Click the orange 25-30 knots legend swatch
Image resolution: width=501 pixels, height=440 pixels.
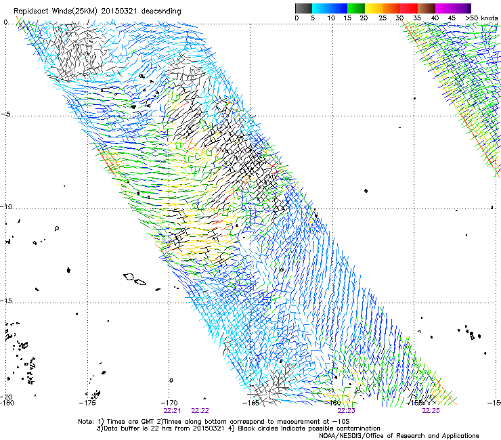tap(391, 8)
